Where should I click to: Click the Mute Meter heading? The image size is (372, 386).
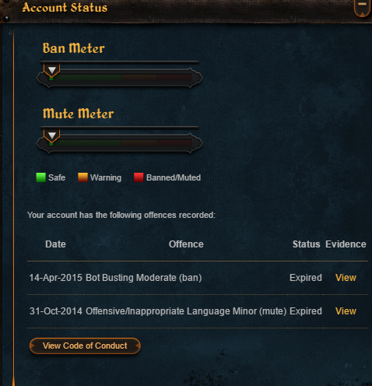point(78,114)
